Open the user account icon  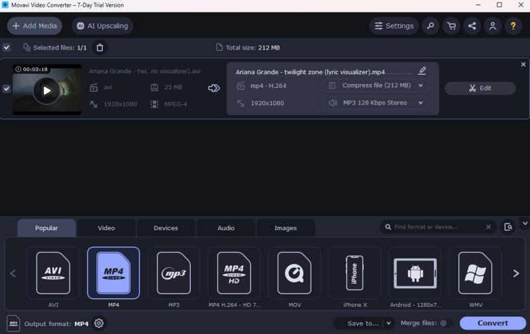[x=492, y=26]
